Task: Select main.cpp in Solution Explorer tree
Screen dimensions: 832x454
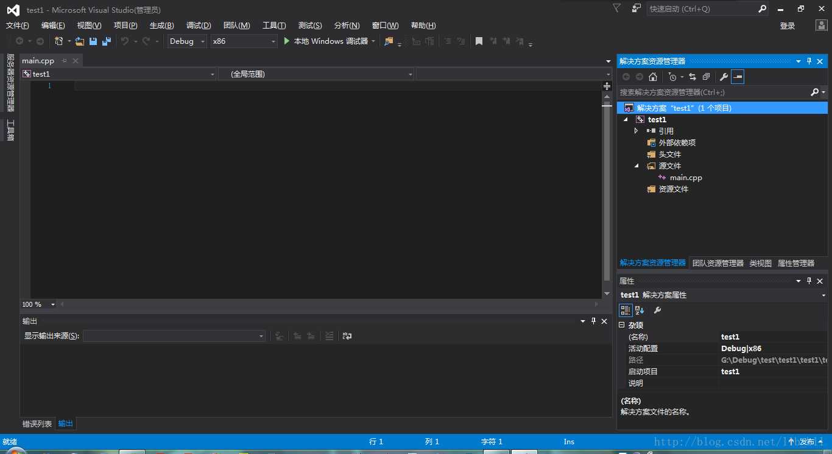Action: [x=686, y=178]
